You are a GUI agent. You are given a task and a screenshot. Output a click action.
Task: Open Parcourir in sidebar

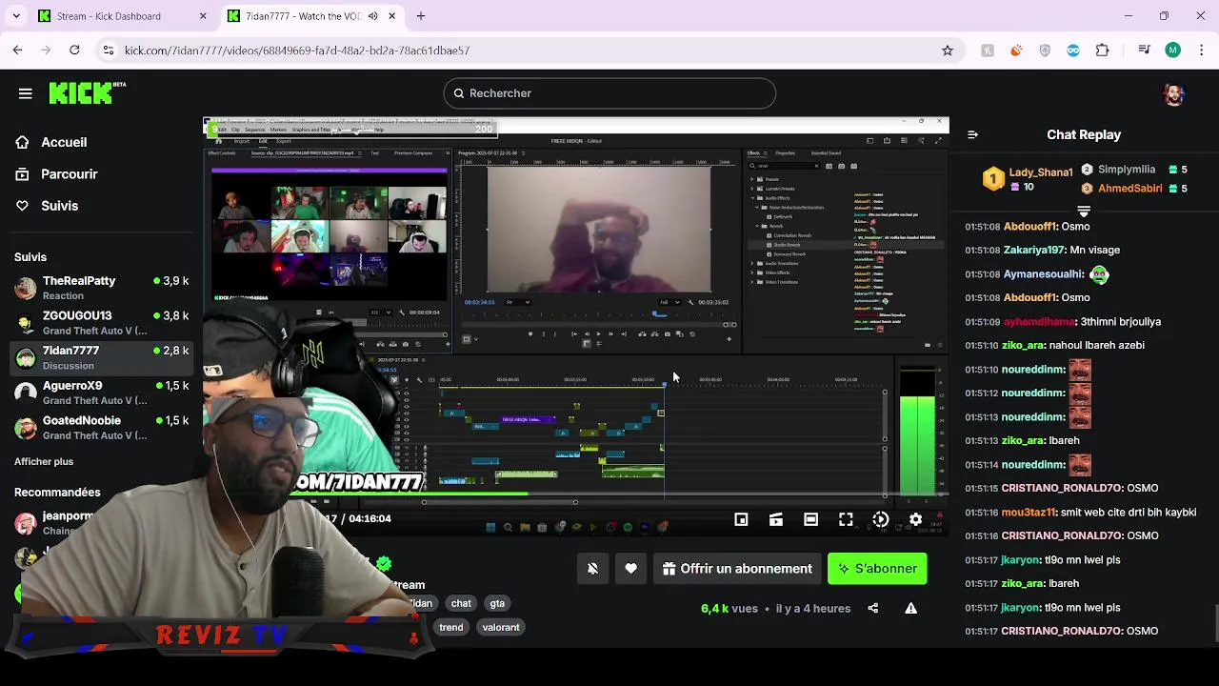(70, 174)
